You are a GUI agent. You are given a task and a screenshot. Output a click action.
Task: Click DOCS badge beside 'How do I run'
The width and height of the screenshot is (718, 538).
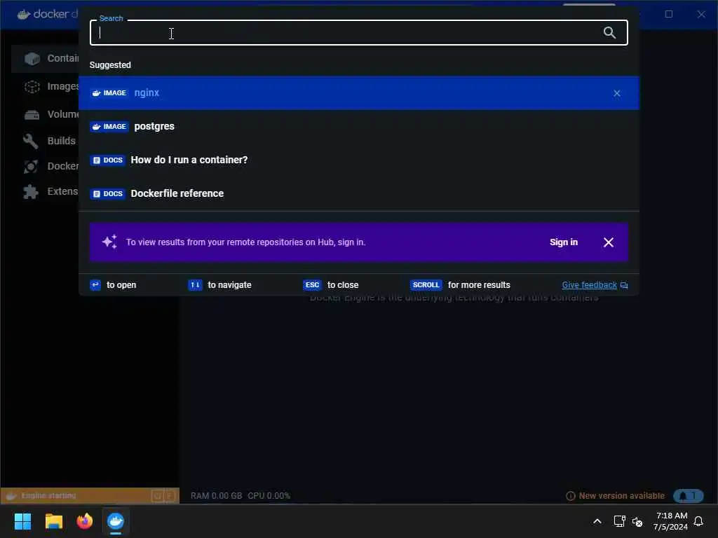pos(107,160)
